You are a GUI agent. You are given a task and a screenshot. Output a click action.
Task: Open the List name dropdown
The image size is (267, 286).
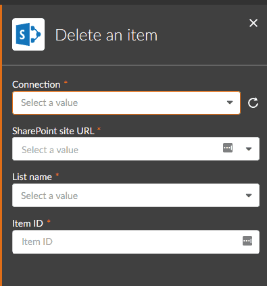[x=136, y=196]
